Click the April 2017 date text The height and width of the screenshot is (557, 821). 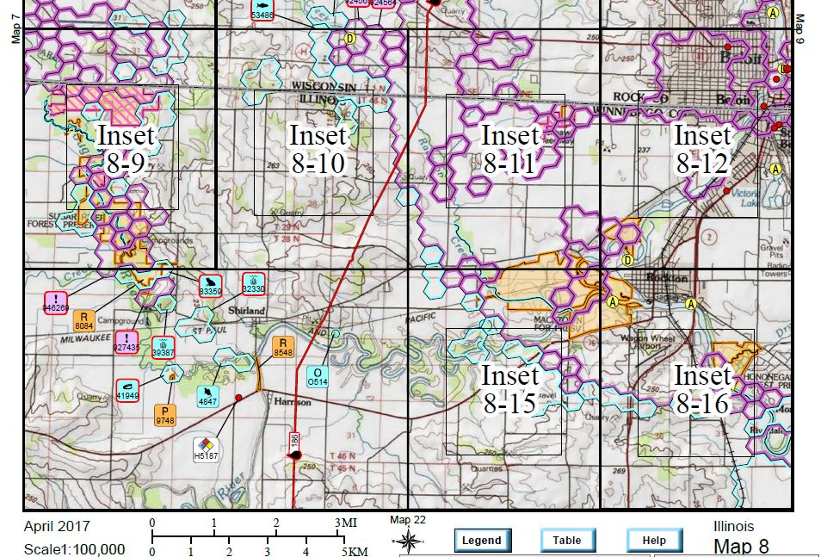pyautogui.click(x=57, y=526)
